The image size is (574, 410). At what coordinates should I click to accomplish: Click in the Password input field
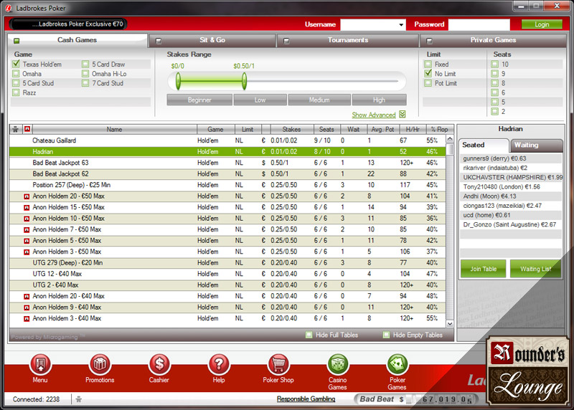[479, 24]
